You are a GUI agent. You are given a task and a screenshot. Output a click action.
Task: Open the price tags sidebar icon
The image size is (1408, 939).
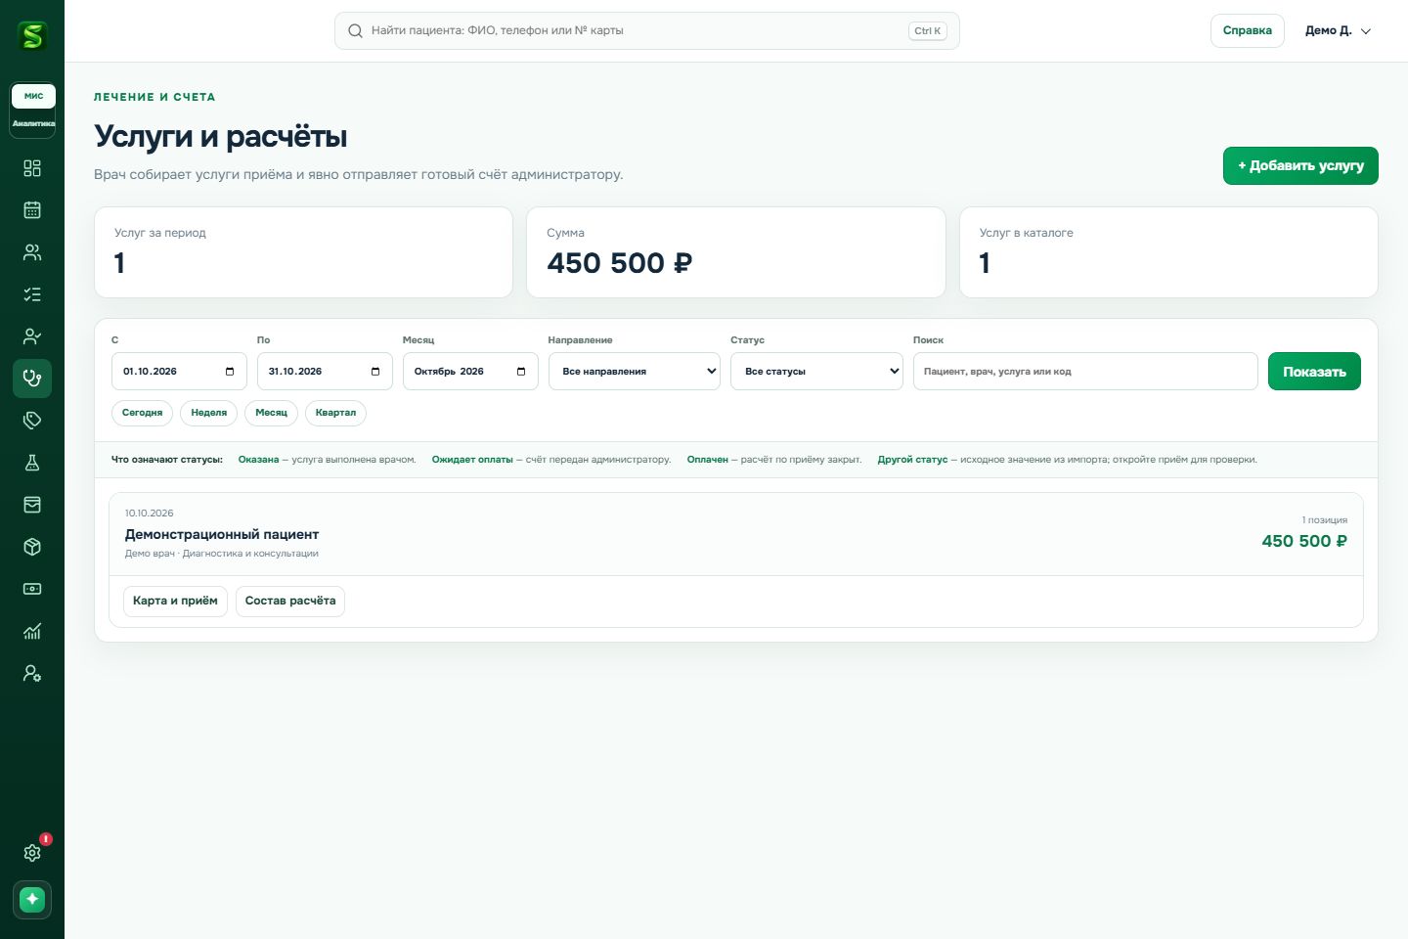[x=32, y=421]
